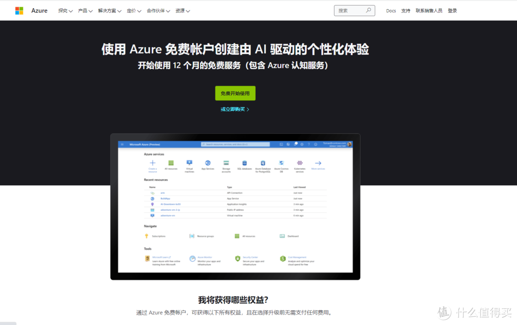Select the Kubernetes services icon
Screen dimensions: 517x325
tap(299, 162)
